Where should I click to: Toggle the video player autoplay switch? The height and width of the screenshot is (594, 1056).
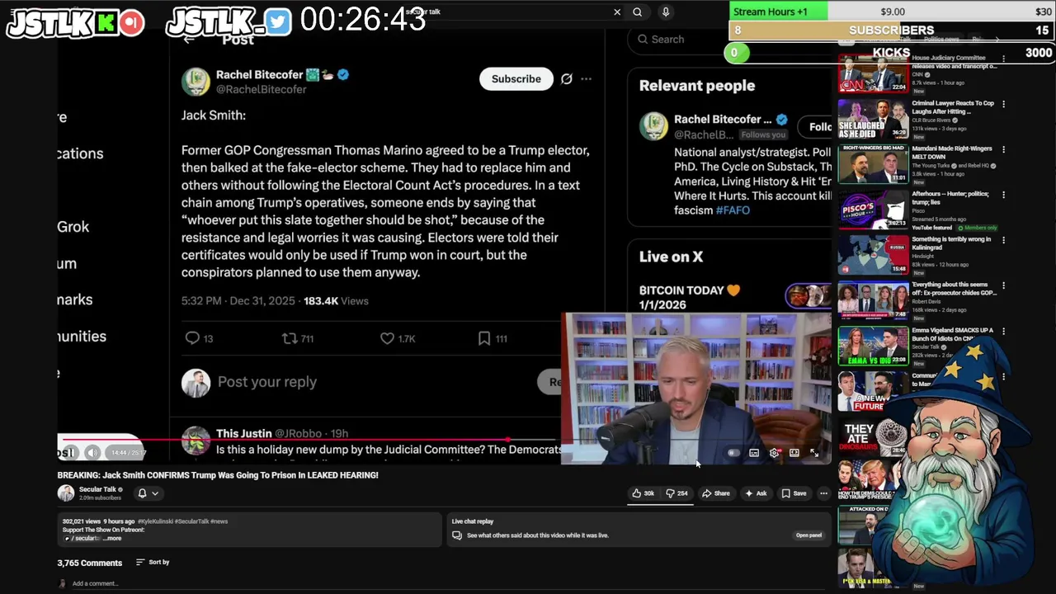tap(733, 453)
